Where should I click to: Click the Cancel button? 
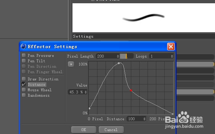(x=111, y=130)
